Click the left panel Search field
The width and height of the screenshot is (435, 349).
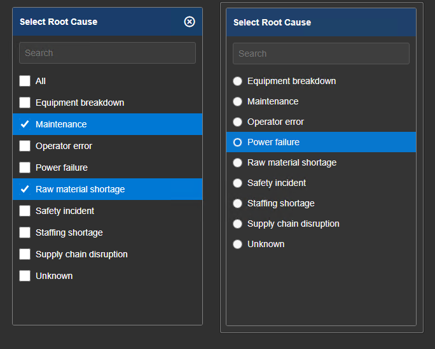click(x=107, y=53)
